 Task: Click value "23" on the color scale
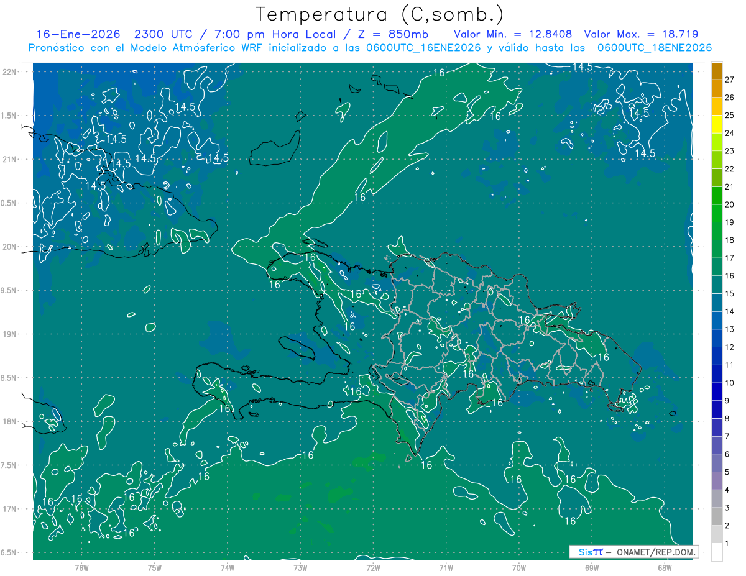730,151
